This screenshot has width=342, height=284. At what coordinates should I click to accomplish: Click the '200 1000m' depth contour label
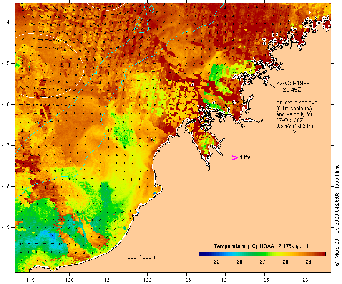[x=141, y=257]
